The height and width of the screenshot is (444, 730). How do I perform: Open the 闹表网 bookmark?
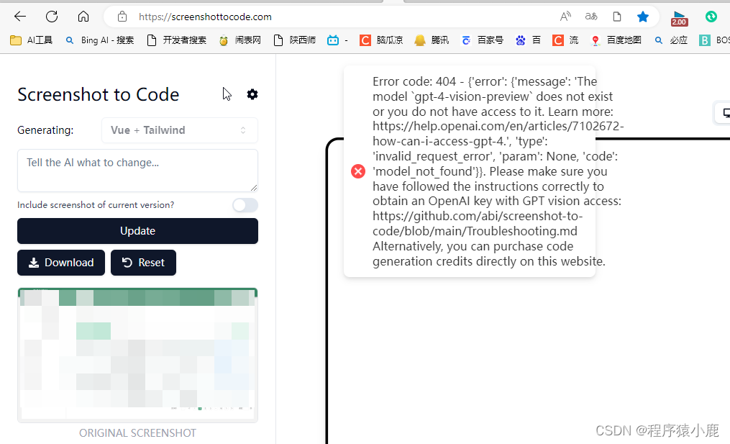click(239, 40)
